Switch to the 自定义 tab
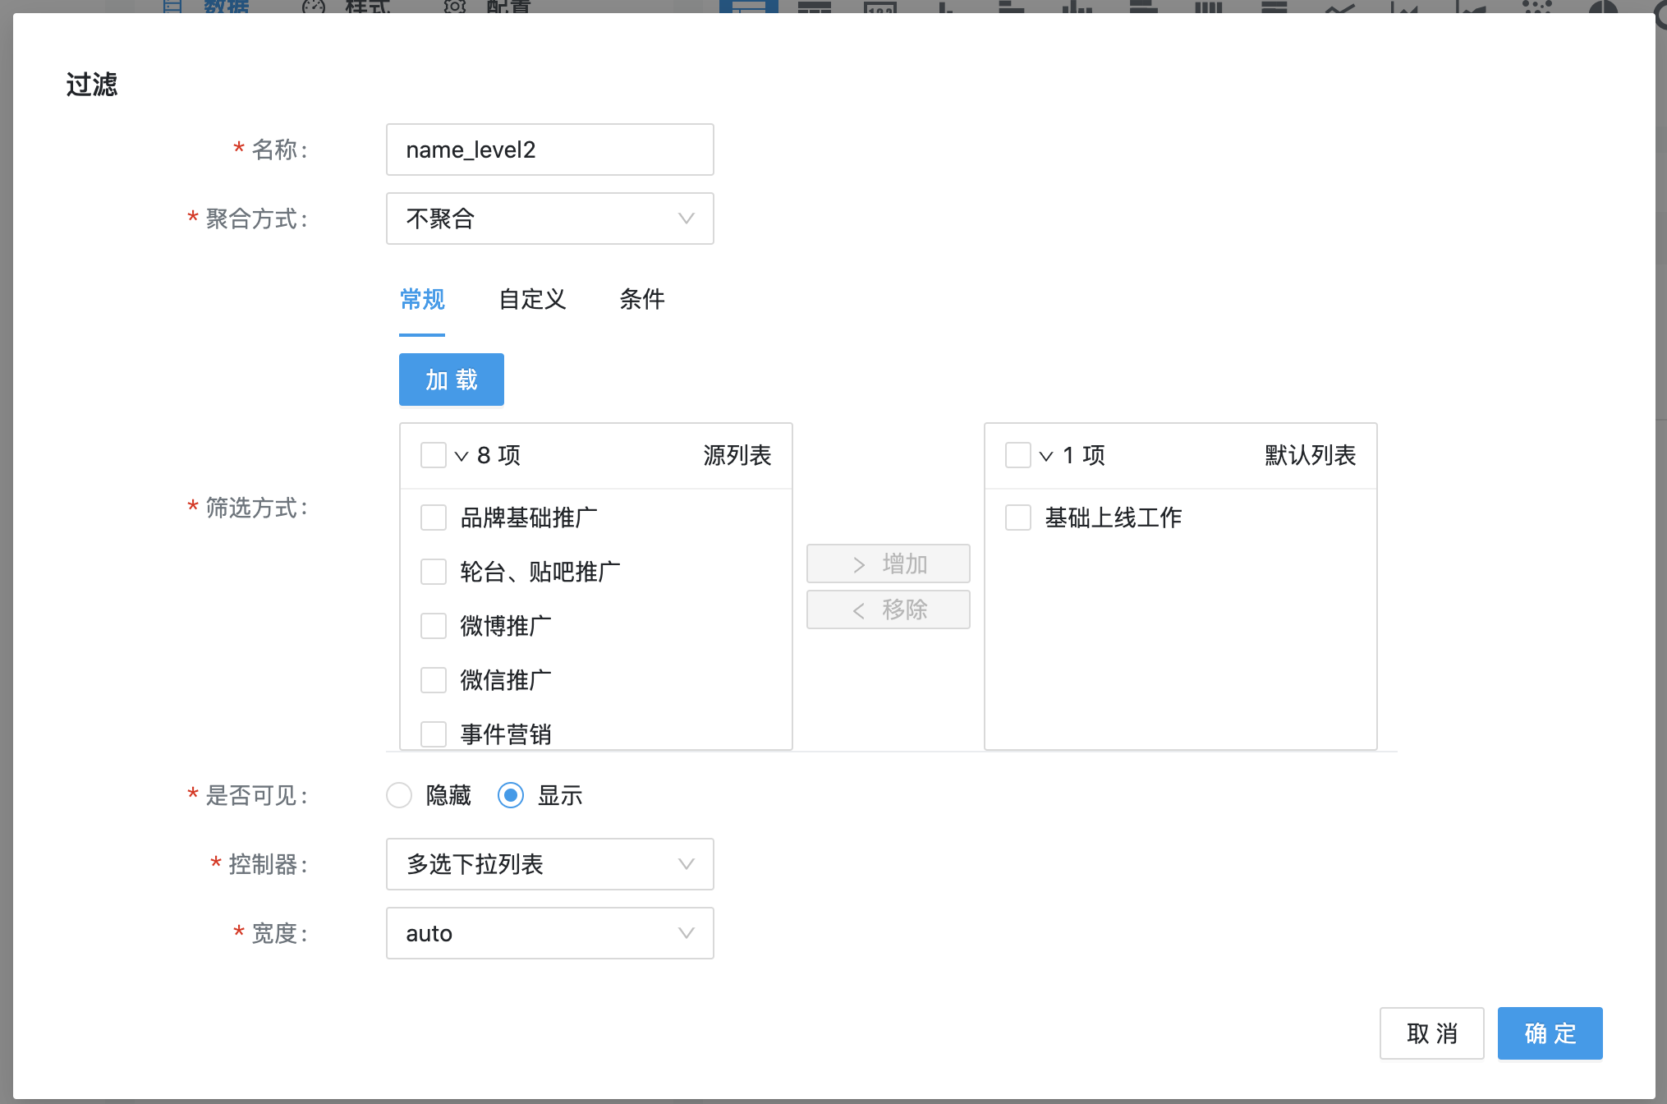The width and height of the screenshot is (1667, 1104). click(x=532, y=299)
